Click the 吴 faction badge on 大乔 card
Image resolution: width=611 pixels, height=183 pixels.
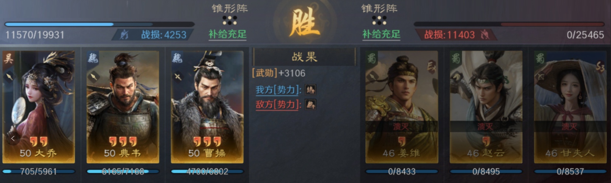[8, 58]
